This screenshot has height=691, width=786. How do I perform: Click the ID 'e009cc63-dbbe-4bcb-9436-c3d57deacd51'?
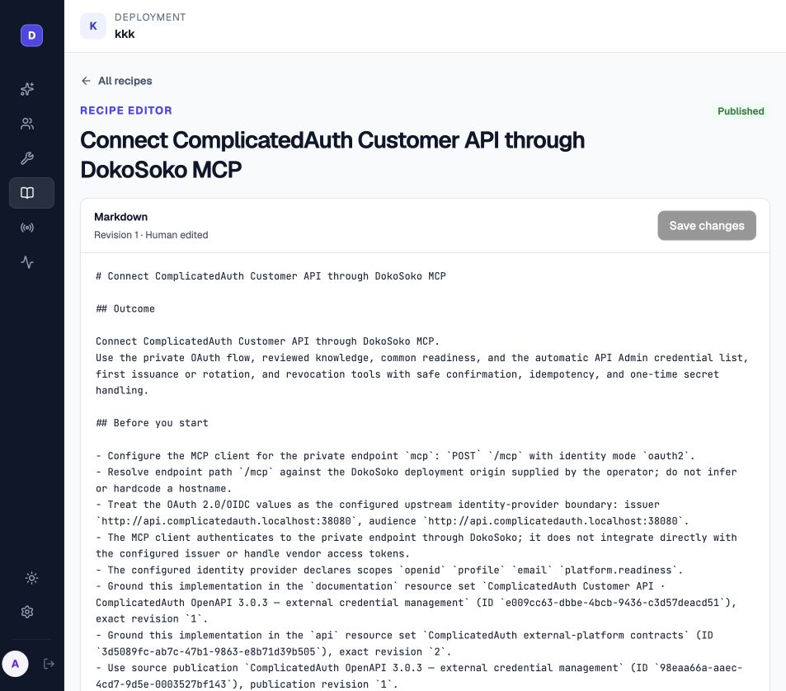(614, 603)
